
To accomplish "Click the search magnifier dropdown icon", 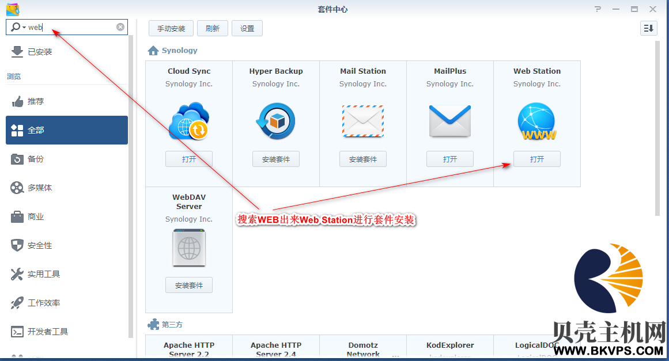I will pos(17,27).
